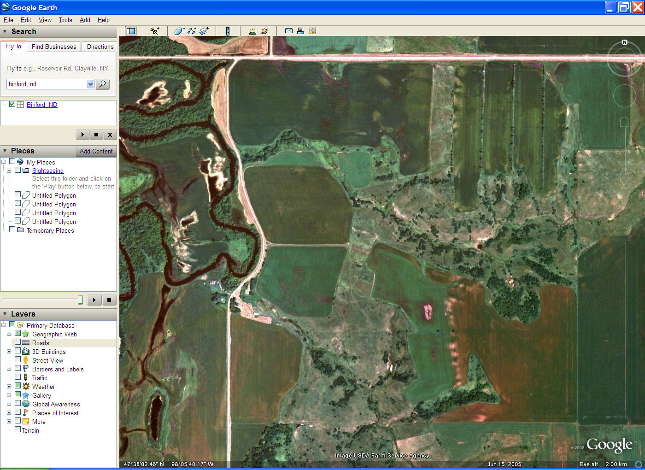Click the status bar streaming indicator icon
The image size is (645, 470).
tap(639, 464)
